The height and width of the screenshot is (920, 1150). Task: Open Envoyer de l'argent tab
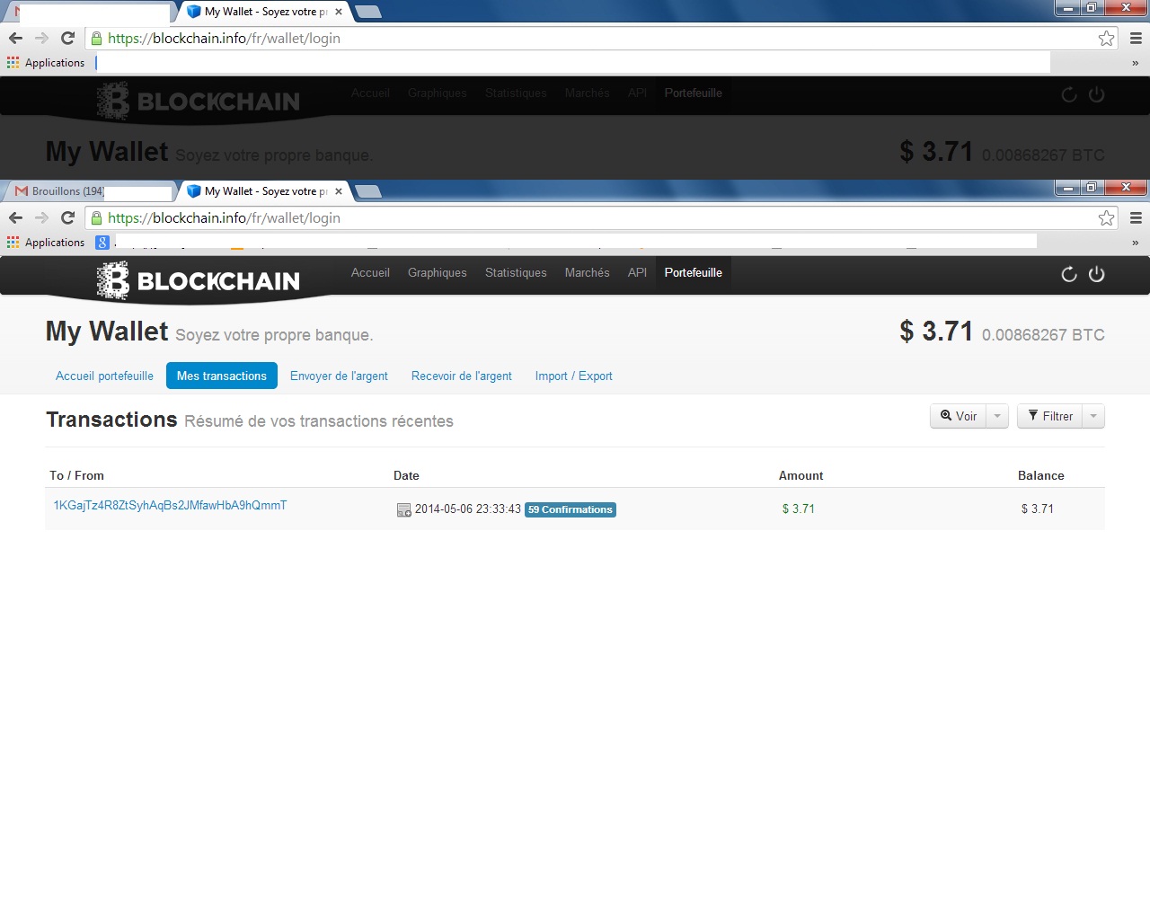click(x=339, y=376)
